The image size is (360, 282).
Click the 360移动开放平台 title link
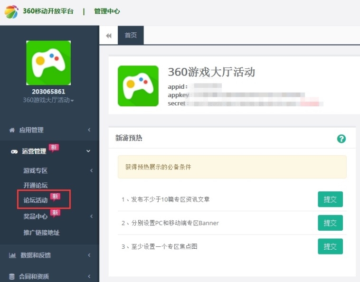48,11
